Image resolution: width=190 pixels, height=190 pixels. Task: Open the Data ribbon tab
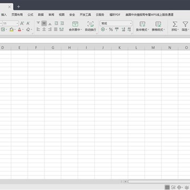[x=41, y=15]
